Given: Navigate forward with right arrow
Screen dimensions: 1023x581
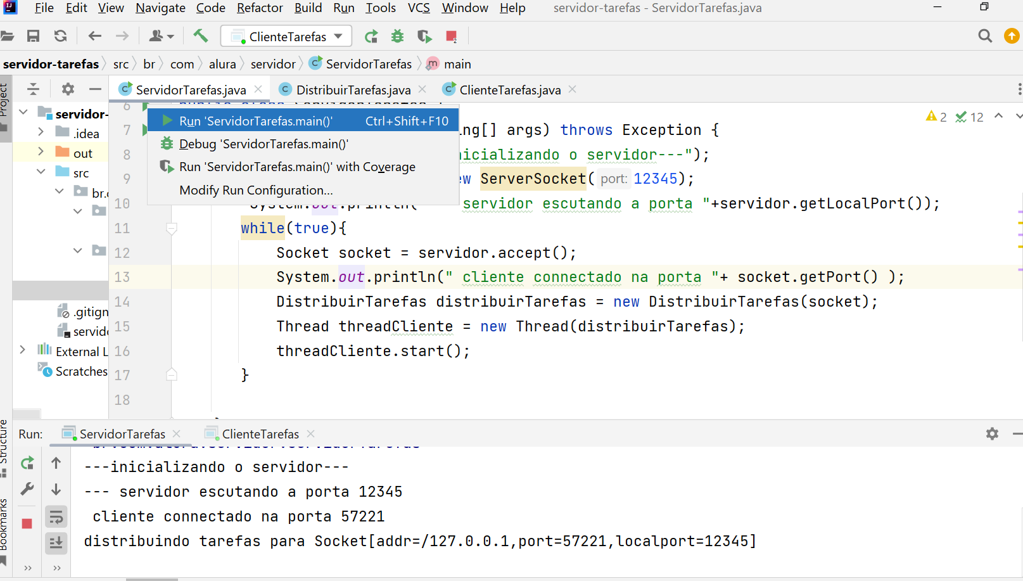Looking at the screenshot, I should [122, 36].
